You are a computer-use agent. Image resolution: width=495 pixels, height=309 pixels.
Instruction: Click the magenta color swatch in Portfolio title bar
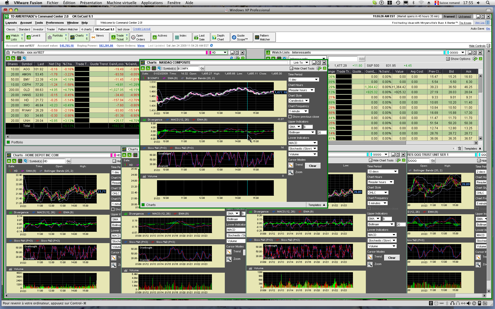coord(207,53)
